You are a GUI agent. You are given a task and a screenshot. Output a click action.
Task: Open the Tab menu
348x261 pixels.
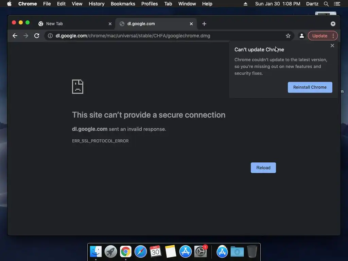(x=168, y=4)
